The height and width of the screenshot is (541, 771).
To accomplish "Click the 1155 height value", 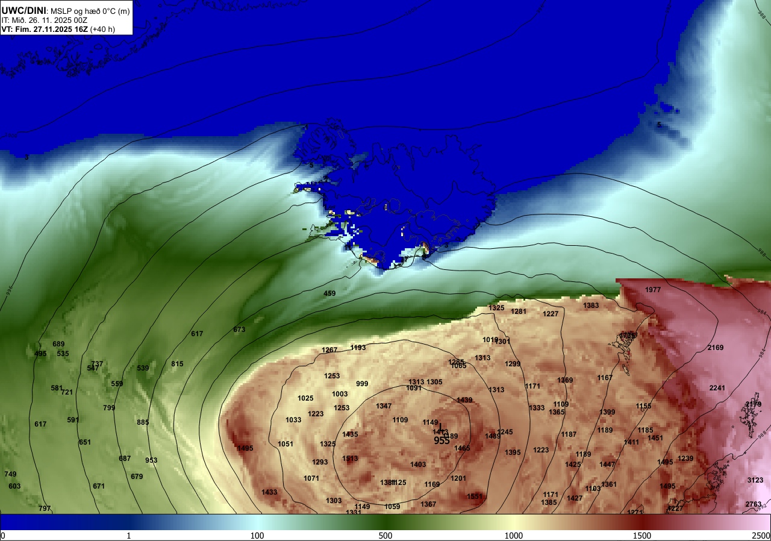I will click(643, 406).
